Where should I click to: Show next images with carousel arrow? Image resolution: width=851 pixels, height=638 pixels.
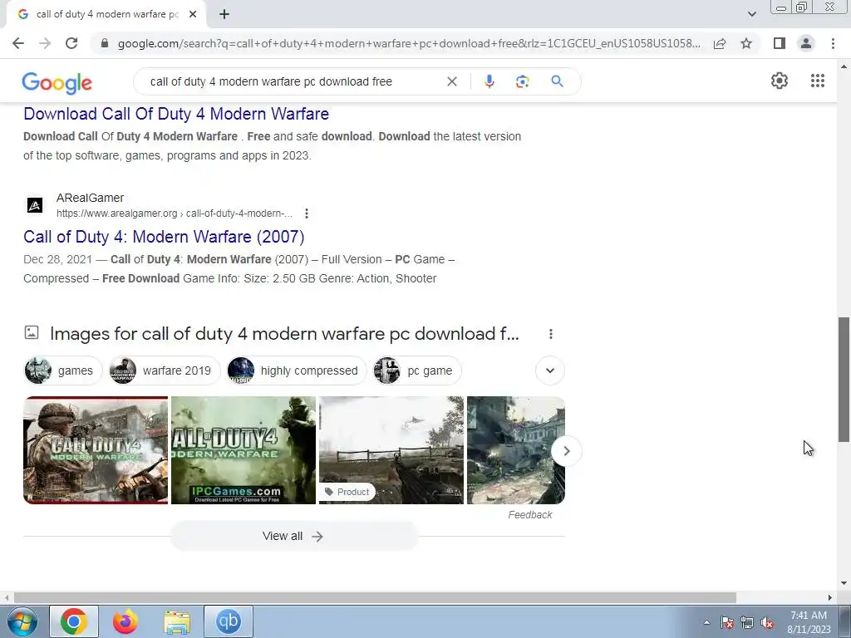pos(566,451)
